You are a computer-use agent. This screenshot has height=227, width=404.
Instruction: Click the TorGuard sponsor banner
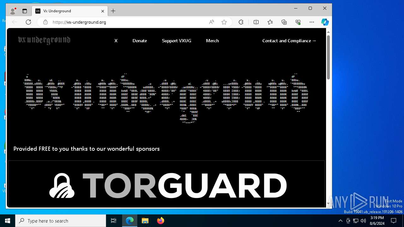[x=166, y=184]
